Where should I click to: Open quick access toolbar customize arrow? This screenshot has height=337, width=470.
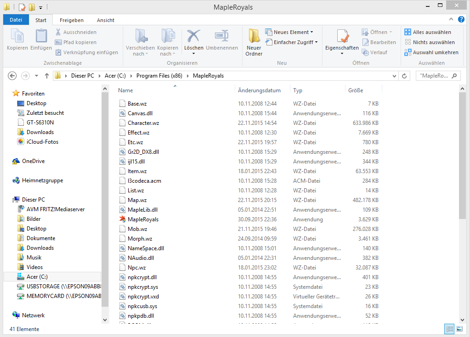tap(40, 7)
